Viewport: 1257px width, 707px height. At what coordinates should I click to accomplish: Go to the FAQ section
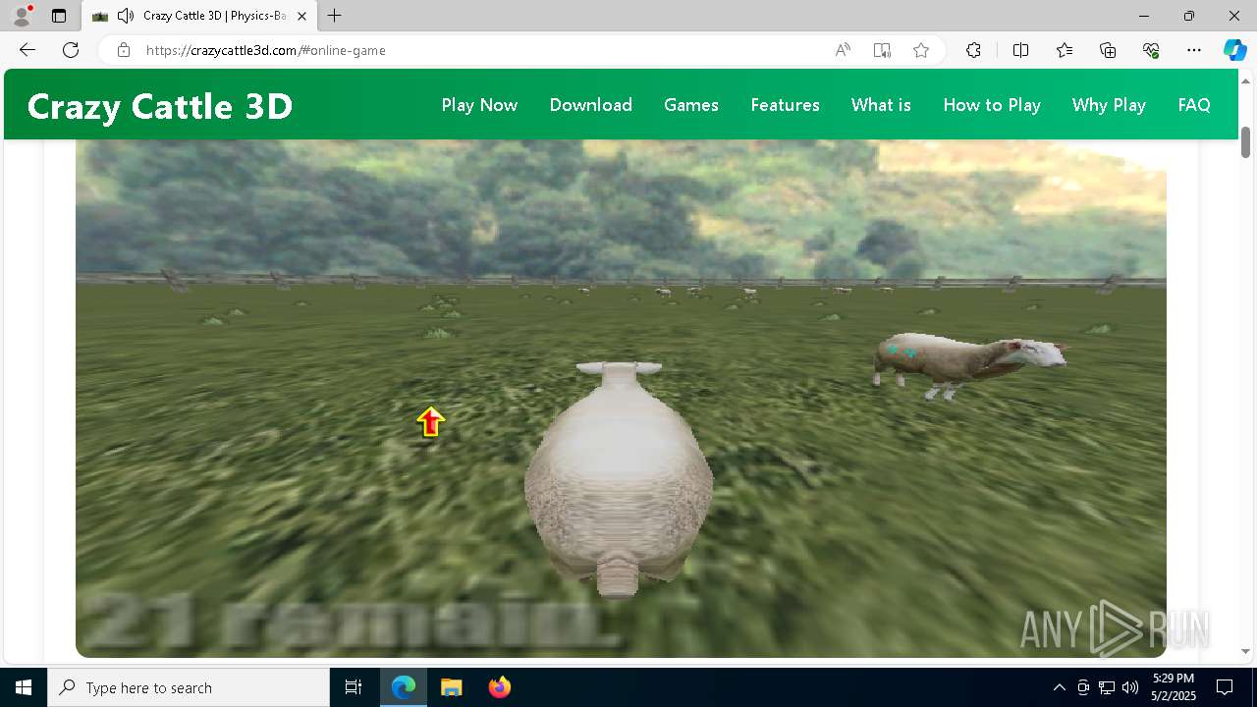coord(1194,105)
